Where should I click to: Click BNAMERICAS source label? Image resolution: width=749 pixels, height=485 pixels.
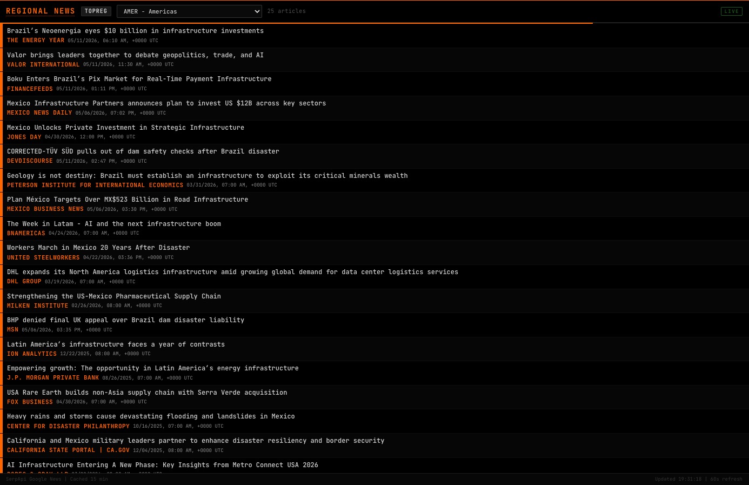[26, 234]
